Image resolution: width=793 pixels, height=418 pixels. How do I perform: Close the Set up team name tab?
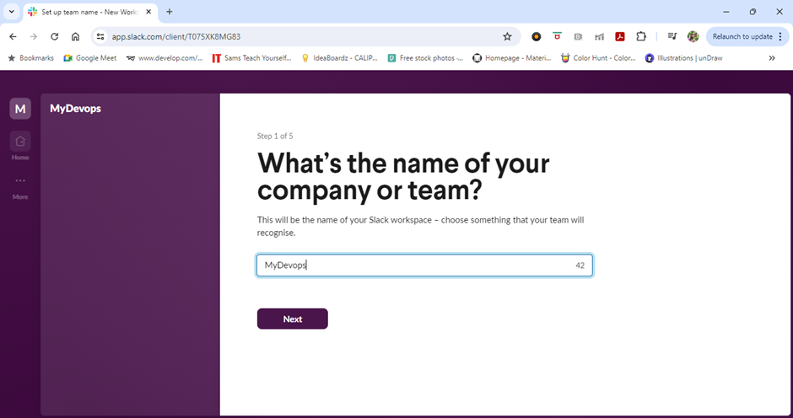(x=148, y=12)
